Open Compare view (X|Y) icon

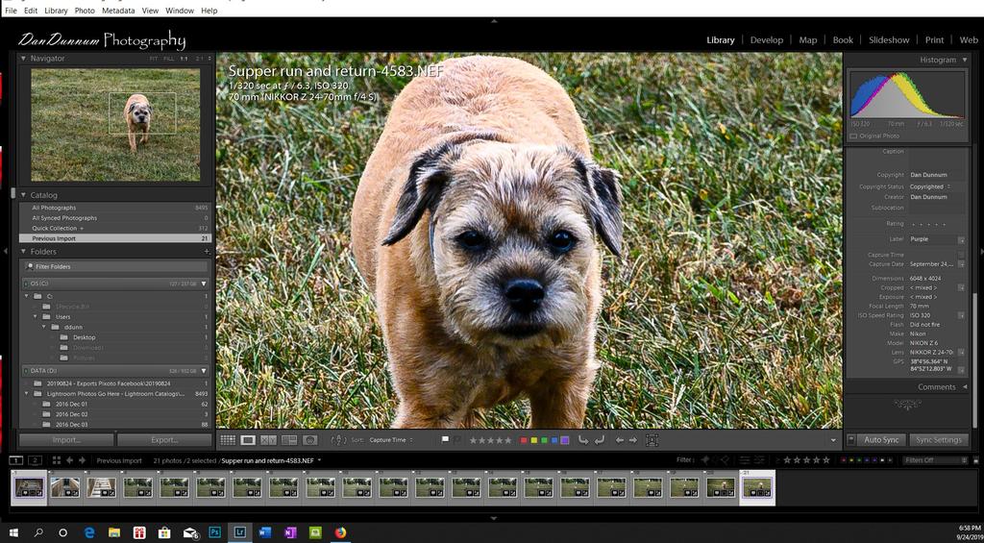click(x=269, y=440)
